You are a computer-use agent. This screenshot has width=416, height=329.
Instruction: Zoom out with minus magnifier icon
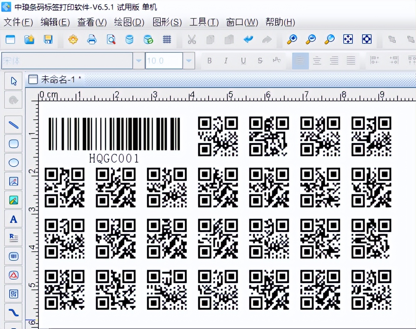311,39
